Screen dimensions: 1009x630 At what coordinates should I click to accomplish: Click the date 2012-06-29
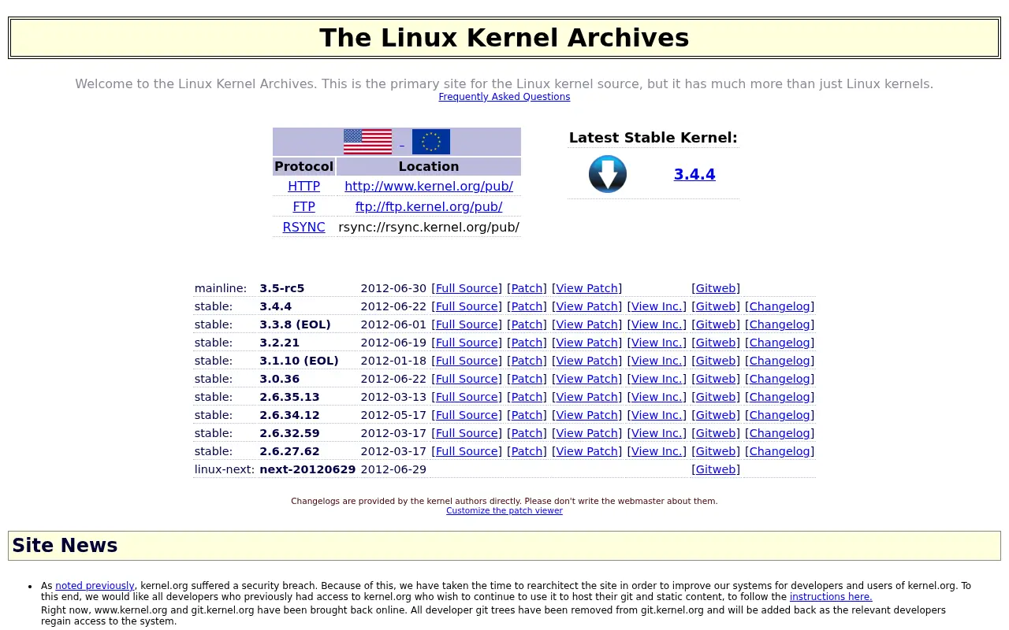coord(393,469)
